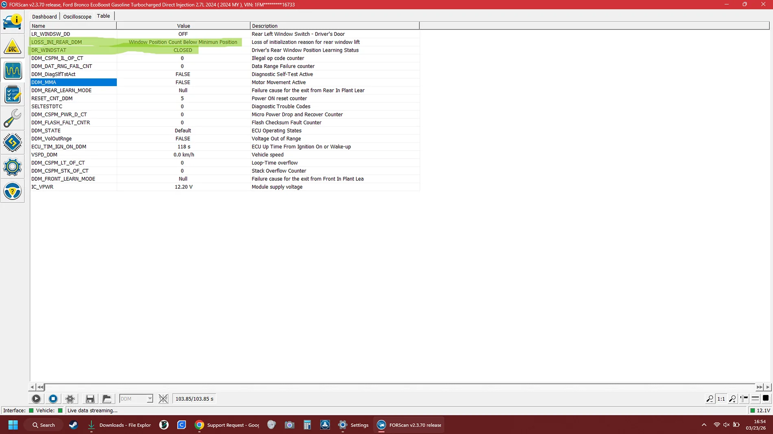Click the clear data crossed icon

click(x=163, y=399)
